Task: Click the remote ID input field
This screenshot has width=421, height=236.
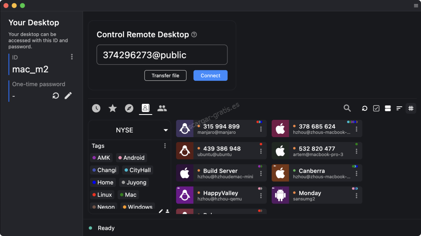Action: [162, 55]
